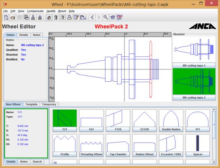Open the Help menu
This screenshot has width=220, height=168.
(72, 11)
